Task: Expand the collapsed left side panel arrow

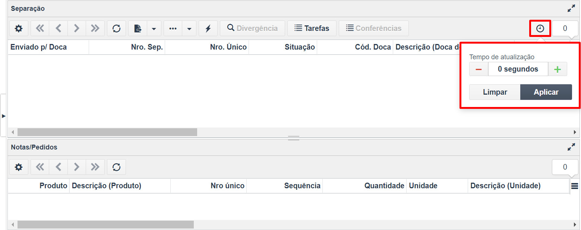Action: [4, 116]
